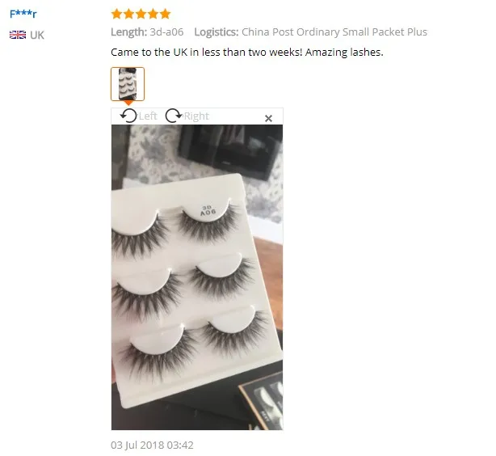Open reviewer F***r's profile name
The height and width of the screenshot is (456, 496).
[23, 15]
